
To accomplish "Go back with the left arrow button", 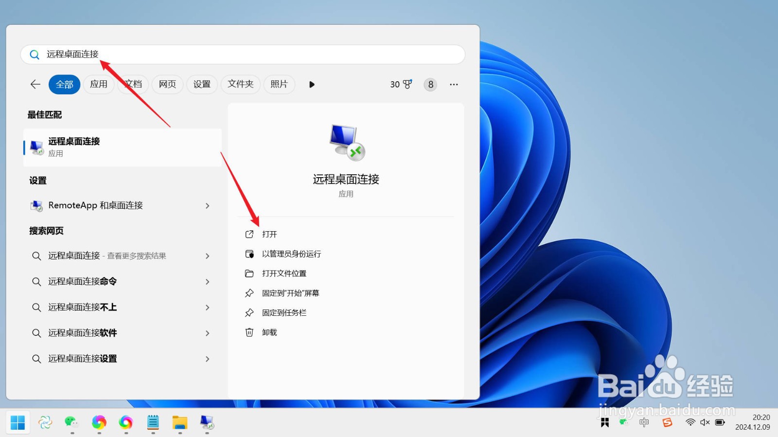I will pos(35,84).
